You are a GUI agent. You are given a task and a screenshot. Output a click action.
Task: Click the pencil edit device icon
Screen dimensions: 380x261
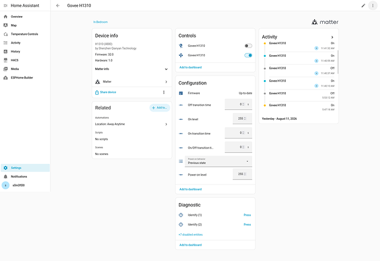[x=363, y=6]
